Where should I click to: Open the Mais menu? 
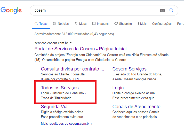(x=142, y=23)
